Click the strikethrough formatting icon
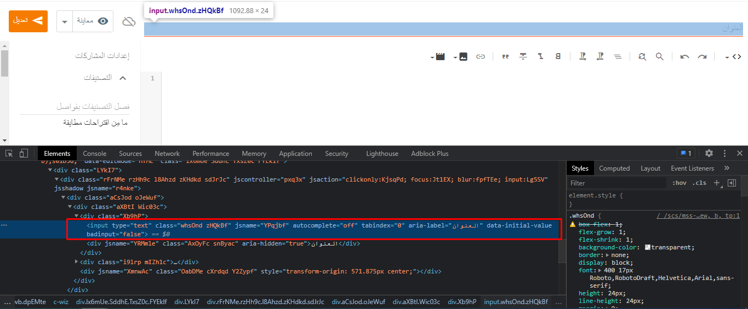This screenshot has height=309, width=748. (523, 56)
